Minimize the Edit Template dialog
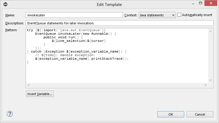The image size is (219, 123). 193,4
